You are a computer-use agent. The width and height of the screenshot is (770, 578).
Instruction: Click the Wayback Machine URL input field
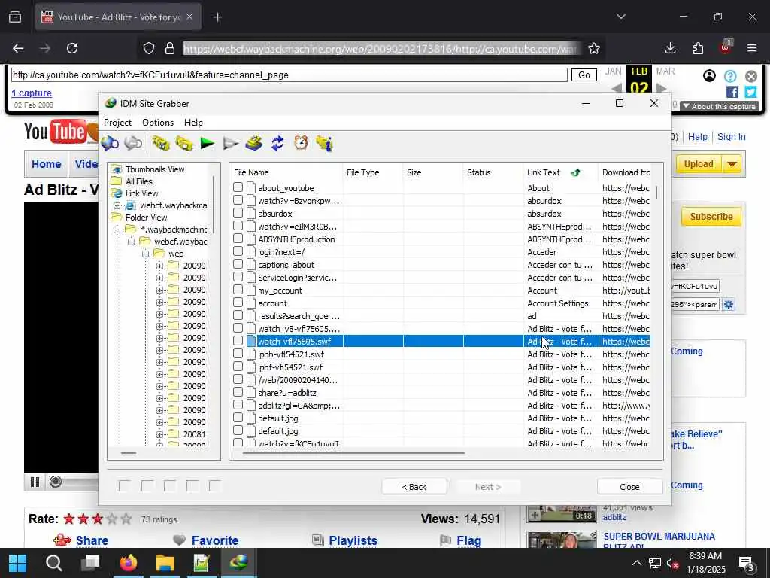click(290, 75)
